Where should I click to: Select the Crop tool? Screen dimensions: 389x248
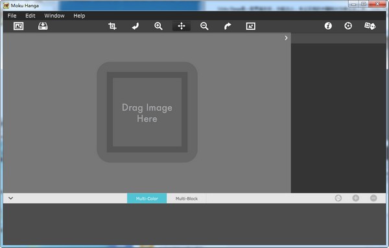tap(112, 26)
